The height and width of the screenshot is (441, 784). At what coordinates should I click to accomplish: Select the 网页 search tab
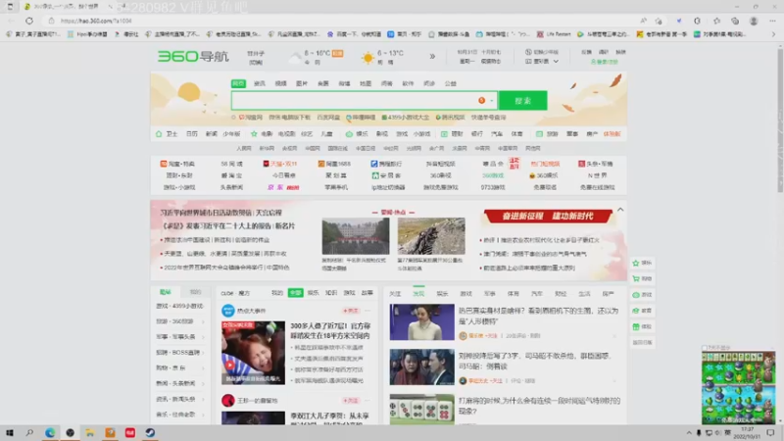238,83
